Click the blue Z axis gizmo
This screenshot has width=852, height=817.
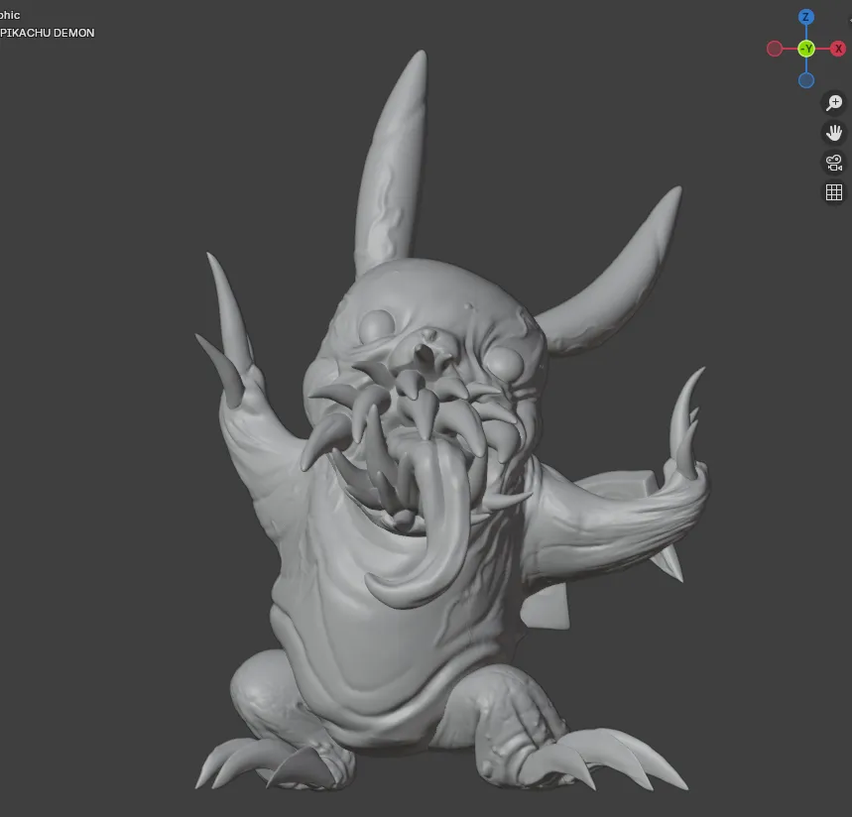pyautogui.click(x=805, y=17)
